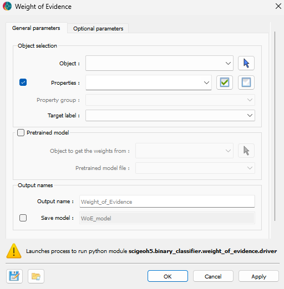Expand the Properties dropdown list
This screenshot has width=284, height=289.
[x=149, y=82]
